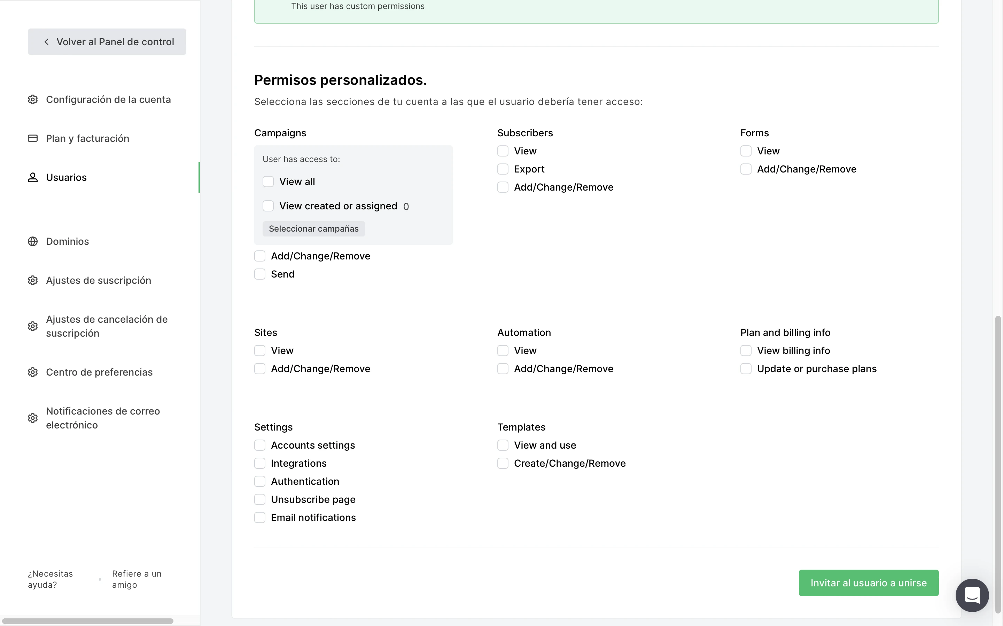Enable the Campaigns View all checkbox
Image resolution: width=1003 pixels, height=626 pixels.
(268, 182)
